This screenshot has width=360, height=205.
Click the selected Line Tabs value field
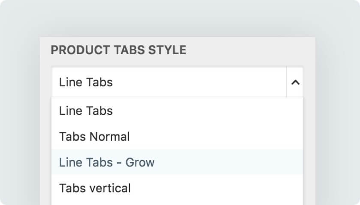[x=169, y=82]
